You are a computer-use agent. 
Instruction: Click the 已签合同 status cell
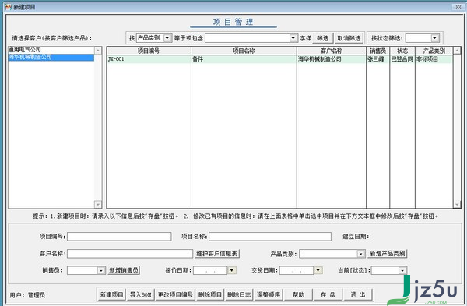coord(402,59)
